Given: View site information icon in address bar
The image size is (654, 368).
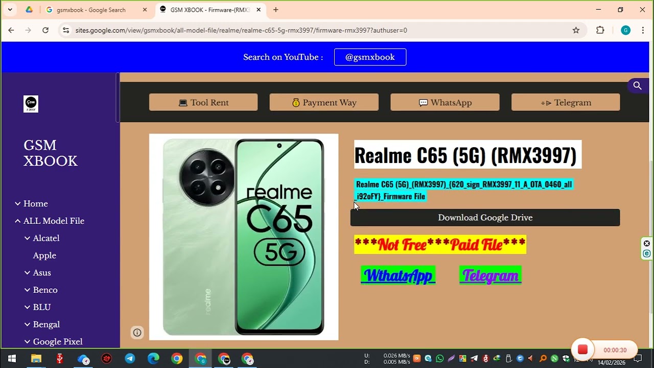Looking at the screenshot, I should click(x=66, y=30).
